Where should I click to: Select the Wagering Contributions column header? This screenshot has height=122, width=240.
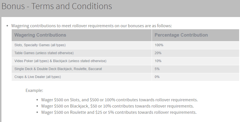click(x=40, y=35)
